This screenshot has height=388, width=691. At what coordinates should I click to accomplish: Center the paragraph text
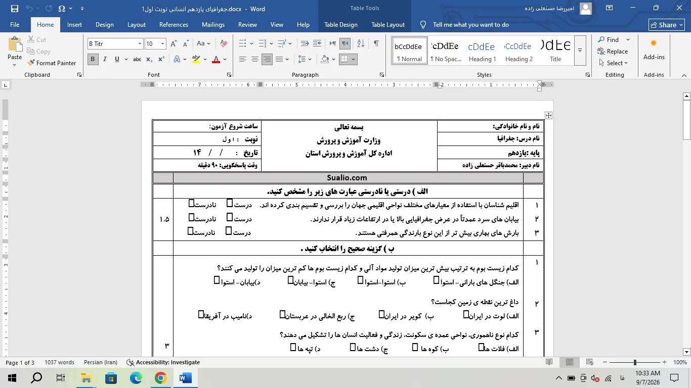254,59
